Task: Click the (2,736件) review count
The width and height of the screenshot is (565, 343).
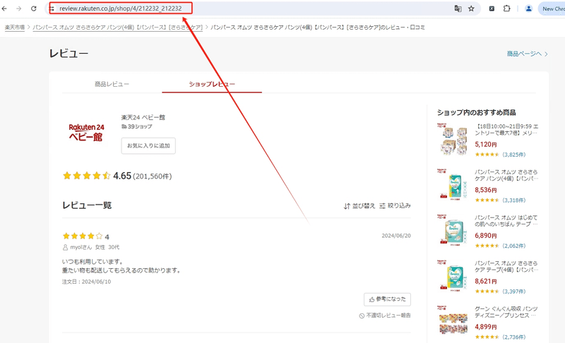Action: coord(514,337)
